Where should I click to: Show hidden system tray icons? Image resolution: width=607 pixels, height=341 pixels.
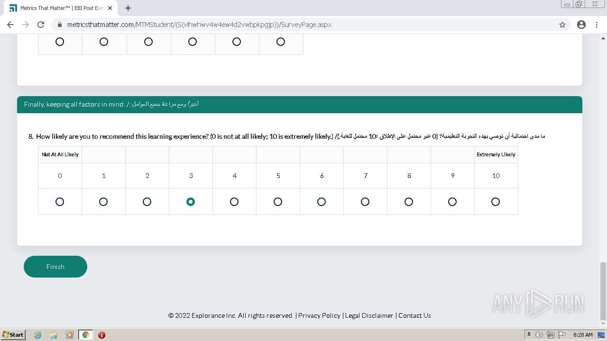click(529, 335)
